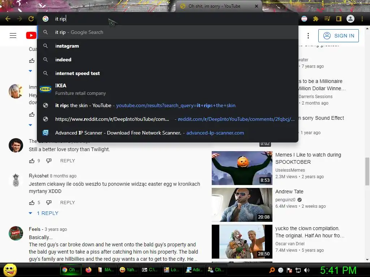
Task: Open the Oscar van Driel channel name
Action: pyautogui.click(x=290, y=244)
